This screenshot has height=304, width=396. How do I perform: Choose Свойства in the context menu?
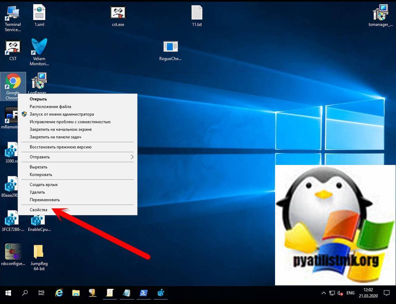pyautogui.click(x=38, y=210)
